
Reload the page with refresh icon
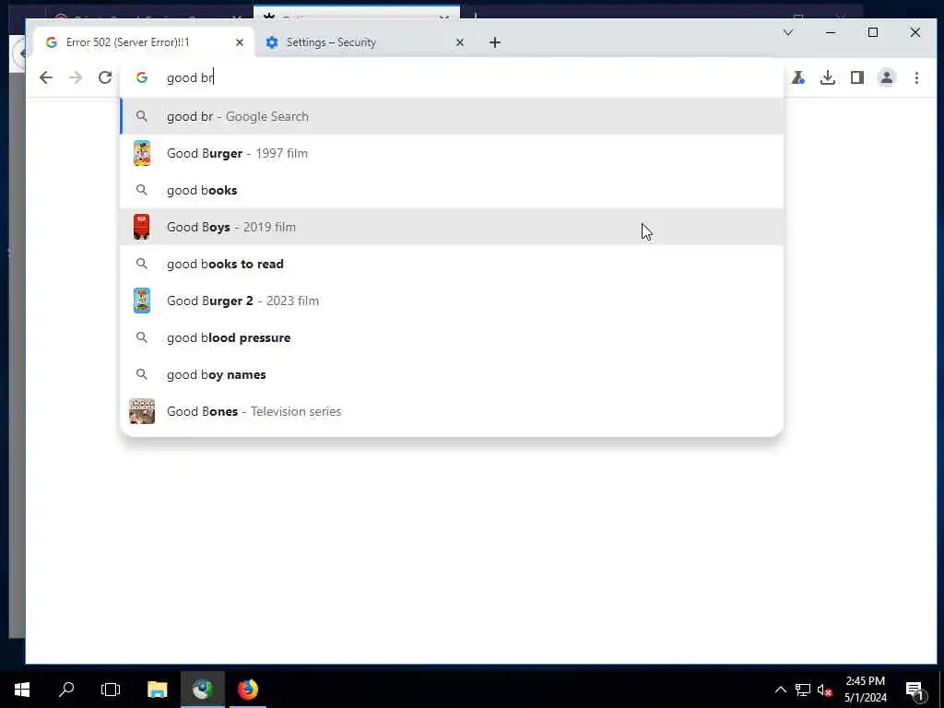pos(105,77)
